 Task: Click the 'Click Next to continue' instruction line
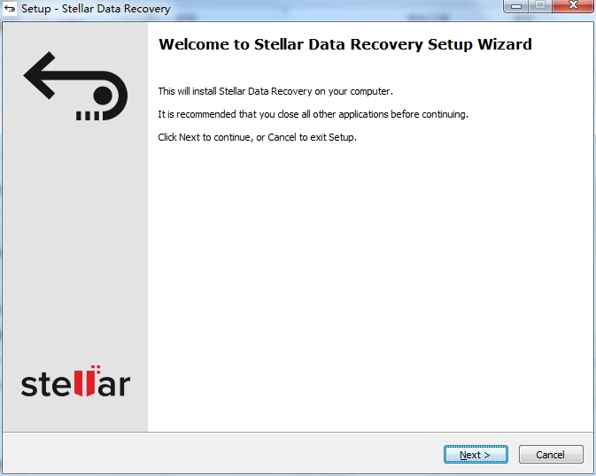(258, 137)
